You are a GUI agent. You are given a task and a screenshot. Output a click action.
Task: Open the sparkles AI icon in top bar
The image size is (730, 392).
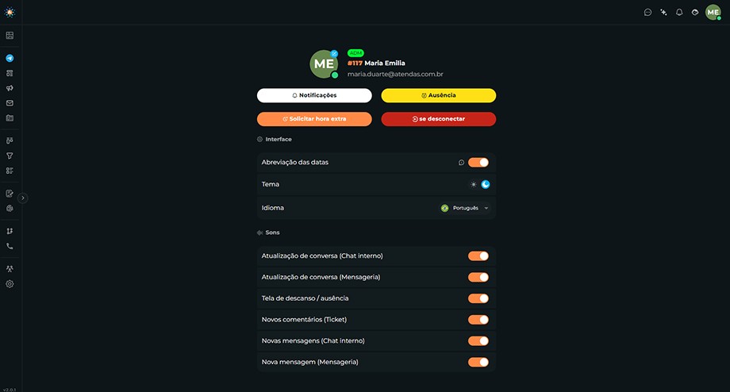(x=663, y=13)
